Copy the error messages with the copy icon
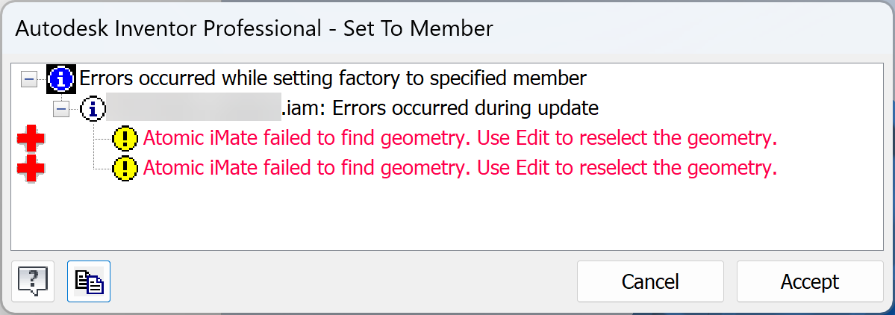Viewport: 895px width, 315px height. click(x=89, y=281)
